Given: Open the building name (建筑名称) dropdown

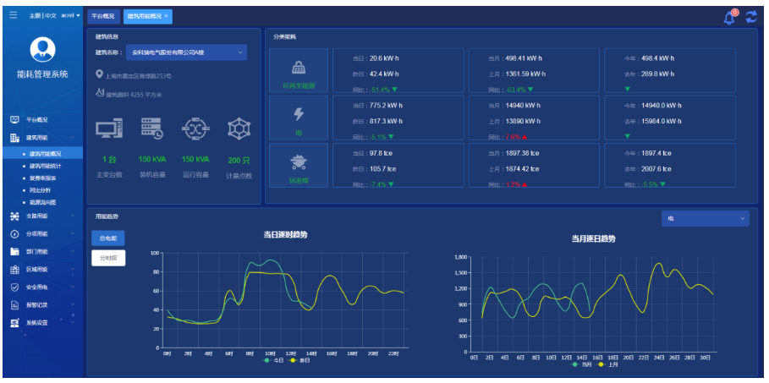Looking at the screenshot, I should pyautogui.click(x=186, y=52).
